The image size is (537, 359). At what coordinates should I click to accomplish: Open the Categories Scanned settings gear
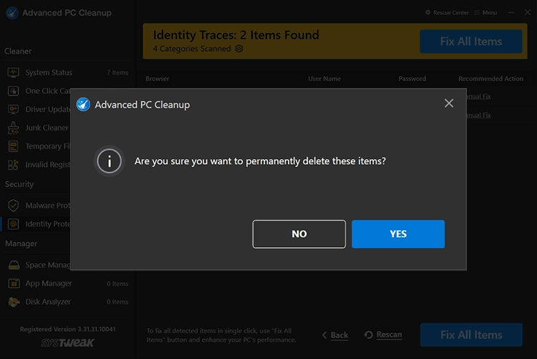coord(239,49)
